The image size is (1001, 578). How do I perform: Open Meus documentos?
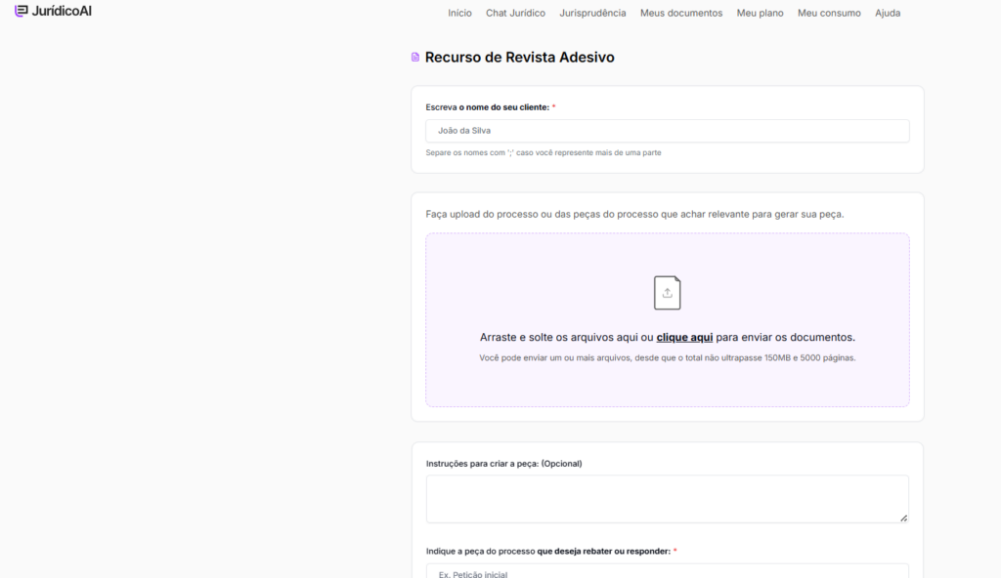point(680,13)
